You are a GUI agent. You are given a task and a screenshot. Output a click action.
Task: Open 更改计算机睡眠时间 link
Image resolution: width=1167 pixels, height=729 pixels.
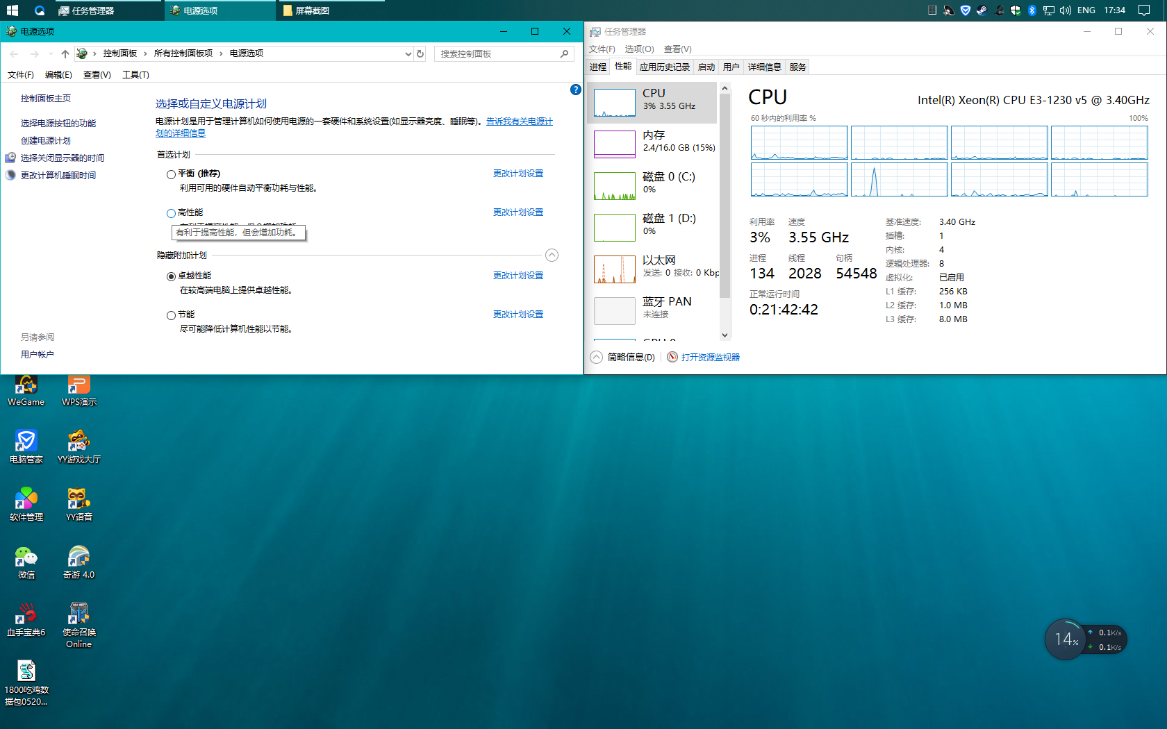click(58, 176)
